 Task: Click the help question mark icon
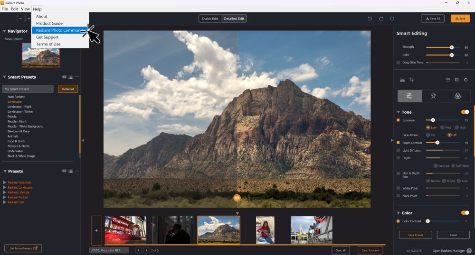[x=469, y=250]
